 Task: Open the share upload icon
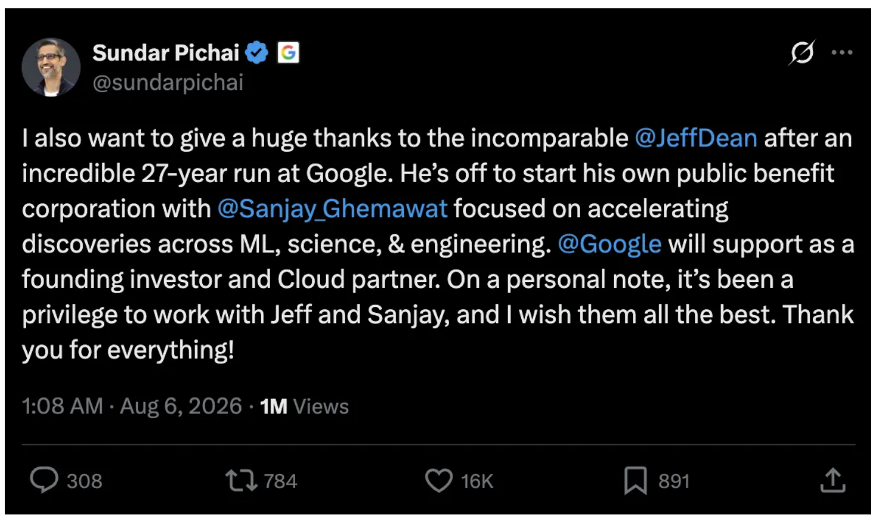pos(832,480)
